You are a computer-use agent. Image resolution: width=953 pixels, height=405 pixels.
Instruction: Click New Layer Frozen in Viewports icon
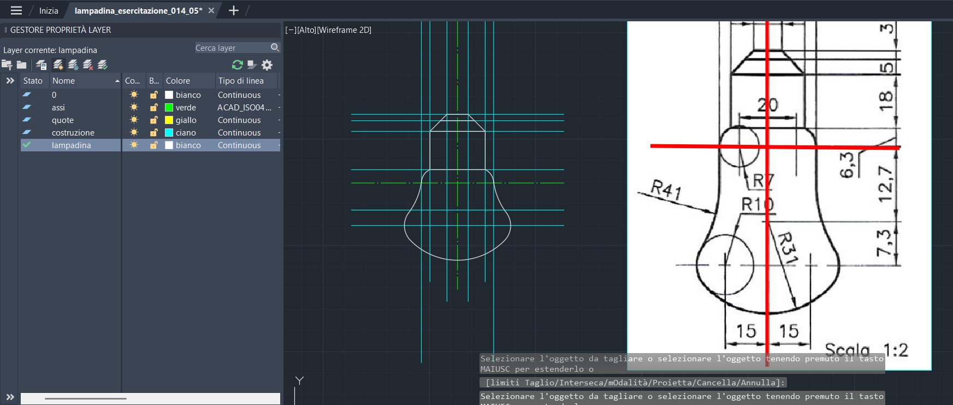[73, 65]
